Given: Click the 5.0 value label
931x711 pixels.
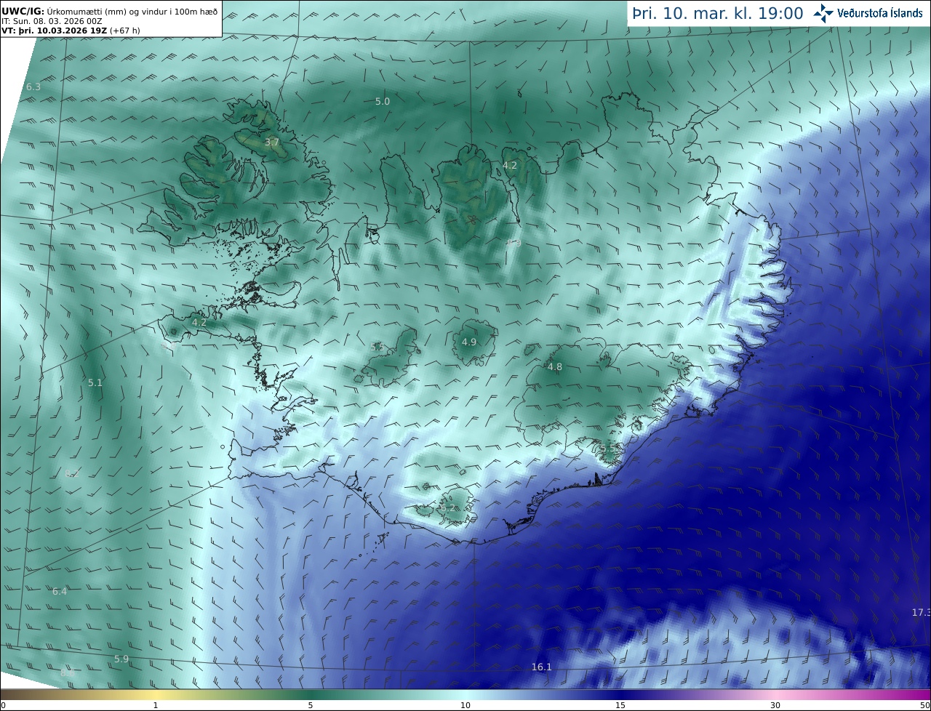Looking at the screenshot, I should coord(383,102).
